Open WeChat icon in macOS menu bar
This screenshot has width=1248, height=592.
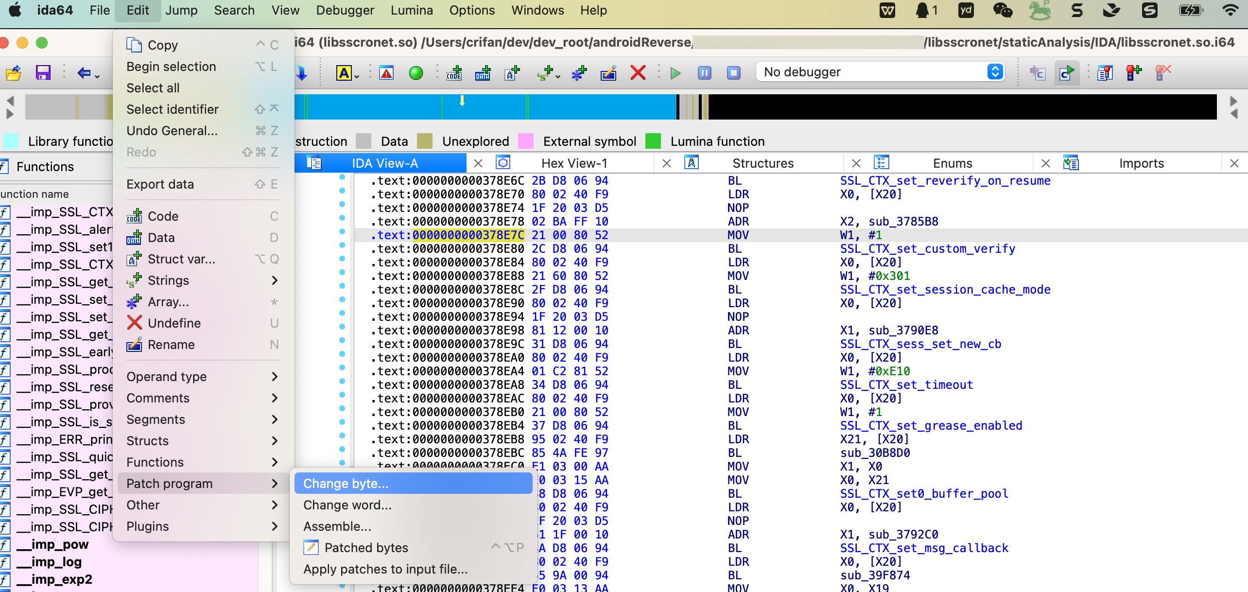point(1002,10)
